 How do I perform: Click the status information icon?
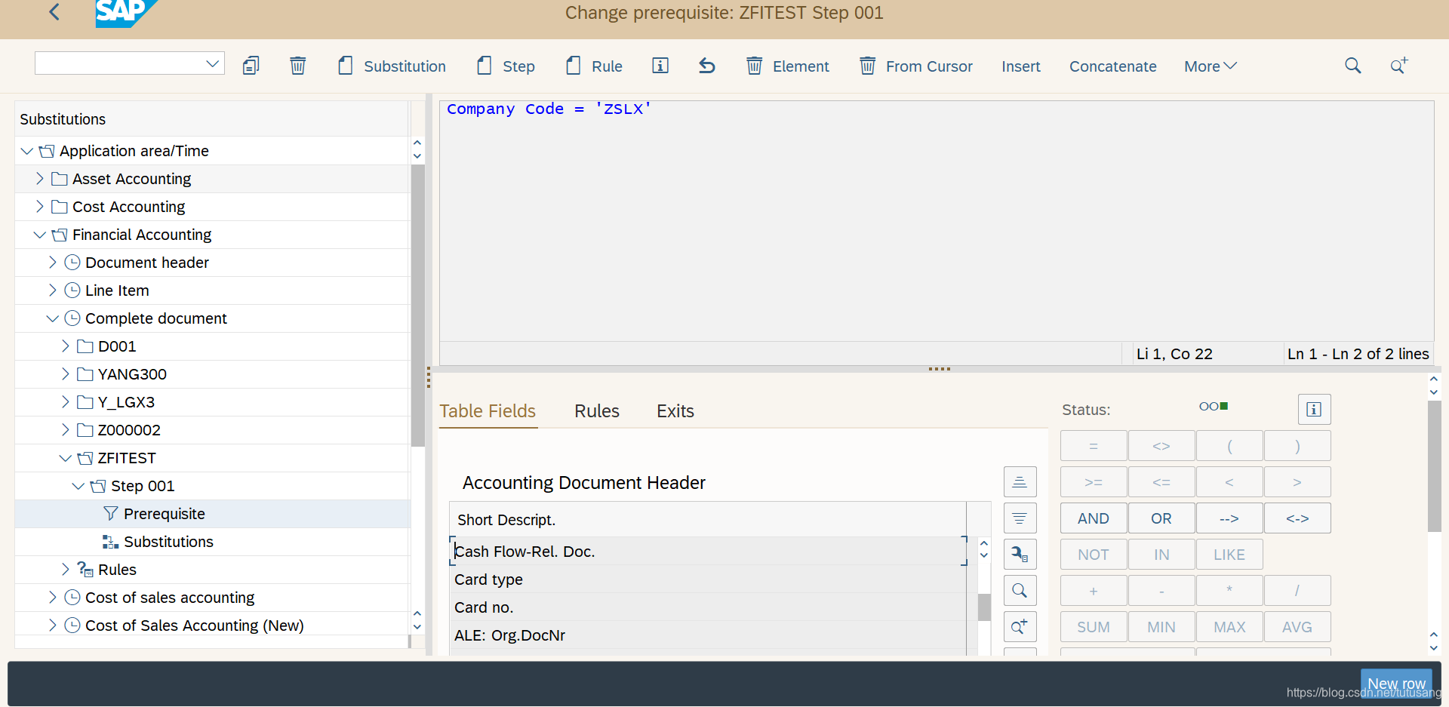click(x=1314, y=409)
